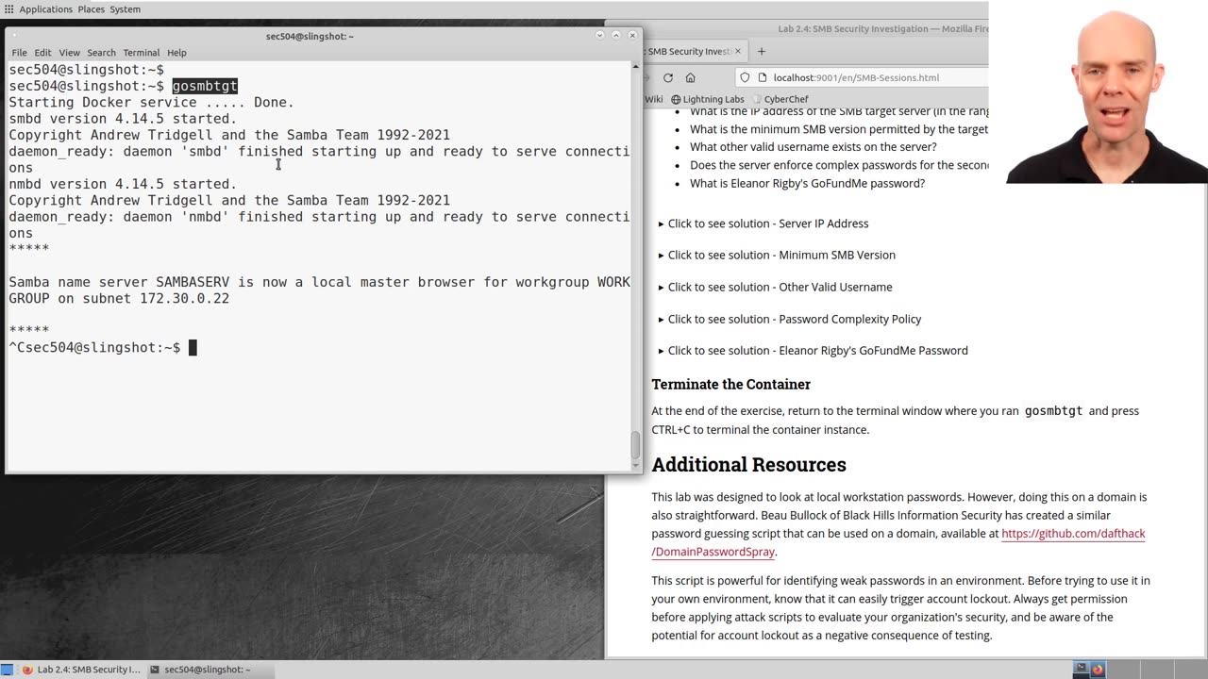Open the terminal Edit menu
Image resolution: width=1208 pixels, height=679 pixels.
pos(43,53)
